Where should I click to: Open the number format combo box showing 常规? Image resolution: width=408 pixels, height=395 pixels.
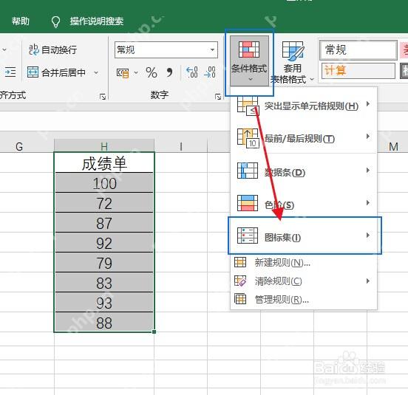166,49
